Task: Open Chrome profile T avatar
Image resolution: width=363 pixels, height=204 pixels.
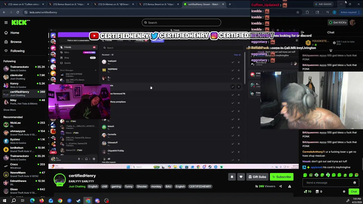Action: pyautogui.click(x=334, y=12)
